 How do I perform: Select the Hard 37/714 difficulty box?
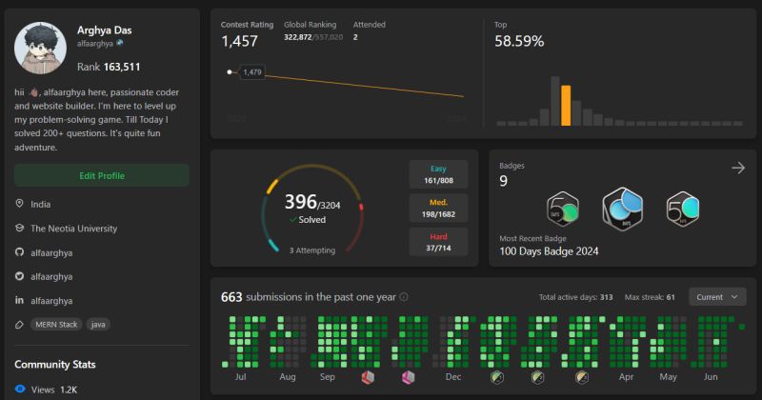coord(438,242)
